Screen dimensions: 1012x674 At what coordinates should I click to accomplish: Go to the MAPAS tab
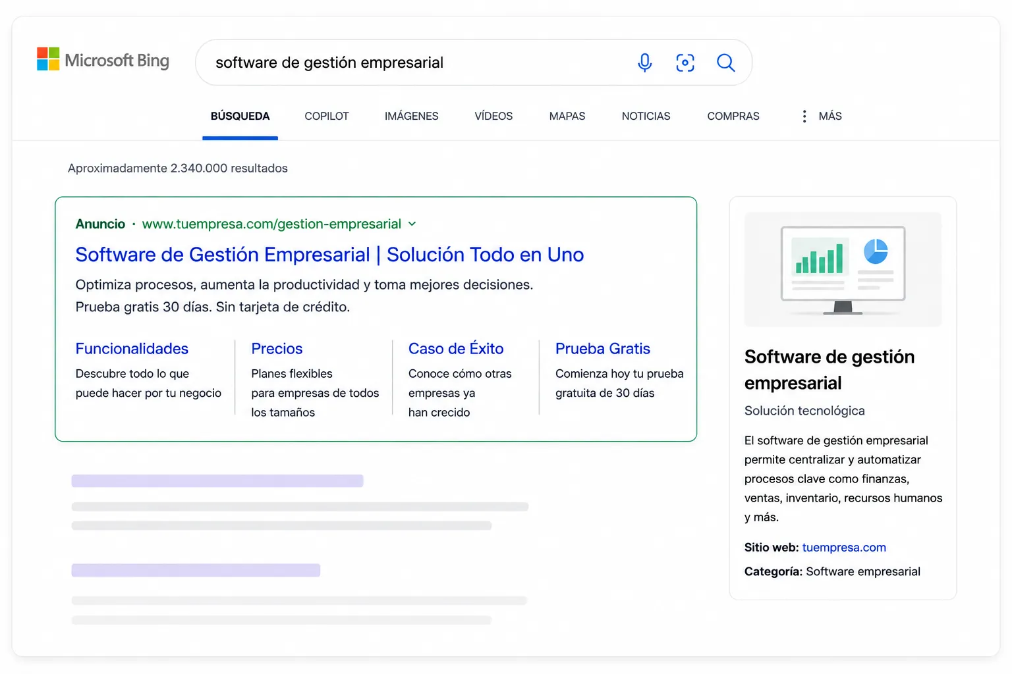(567, 116)
